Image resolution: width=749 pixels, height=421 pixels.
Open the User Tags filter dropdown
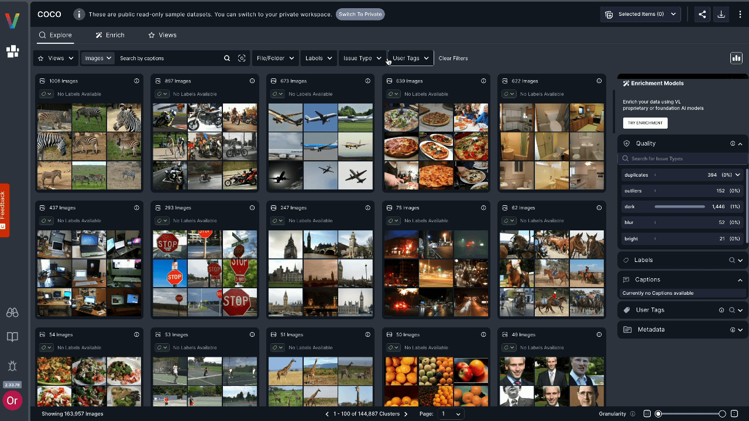(411, 58)
